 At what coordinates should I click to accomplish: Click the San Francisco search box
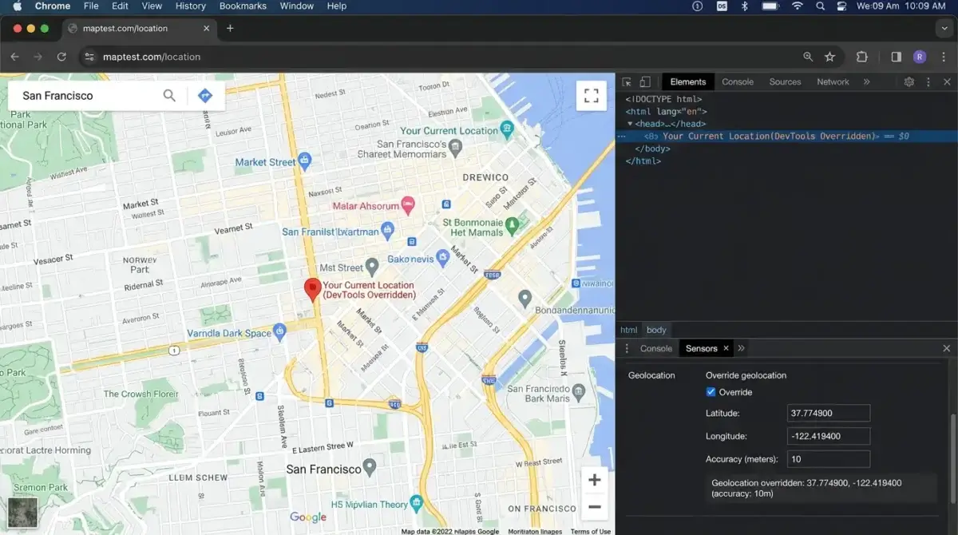(88, 96)
